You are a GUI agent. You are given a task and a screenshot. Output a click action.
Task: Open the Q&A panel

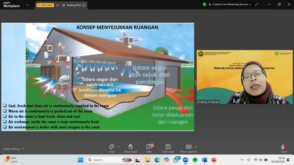[149, 148]
